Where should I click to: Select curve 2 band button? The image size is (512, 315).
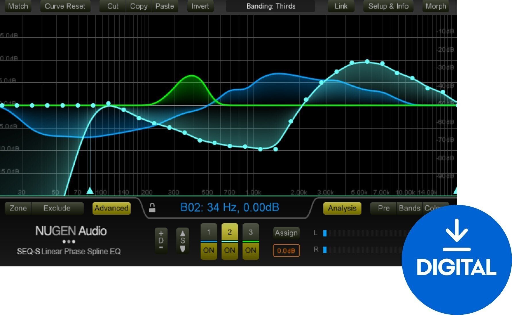coord(230,232)
